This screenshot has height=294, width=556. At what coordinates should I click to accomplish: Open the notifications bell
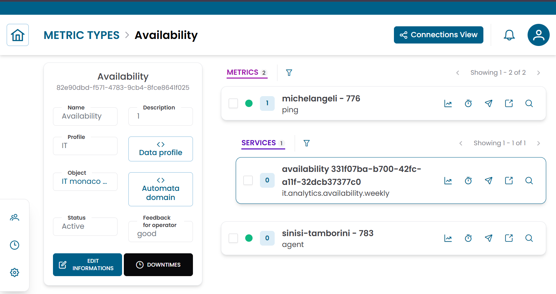click(x=509, y=35)
